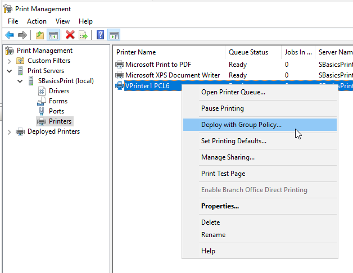Select SBasicsPrint (local) in the tree
The image size is (353, 273).
pyautogui.click(x=66, y=81)
